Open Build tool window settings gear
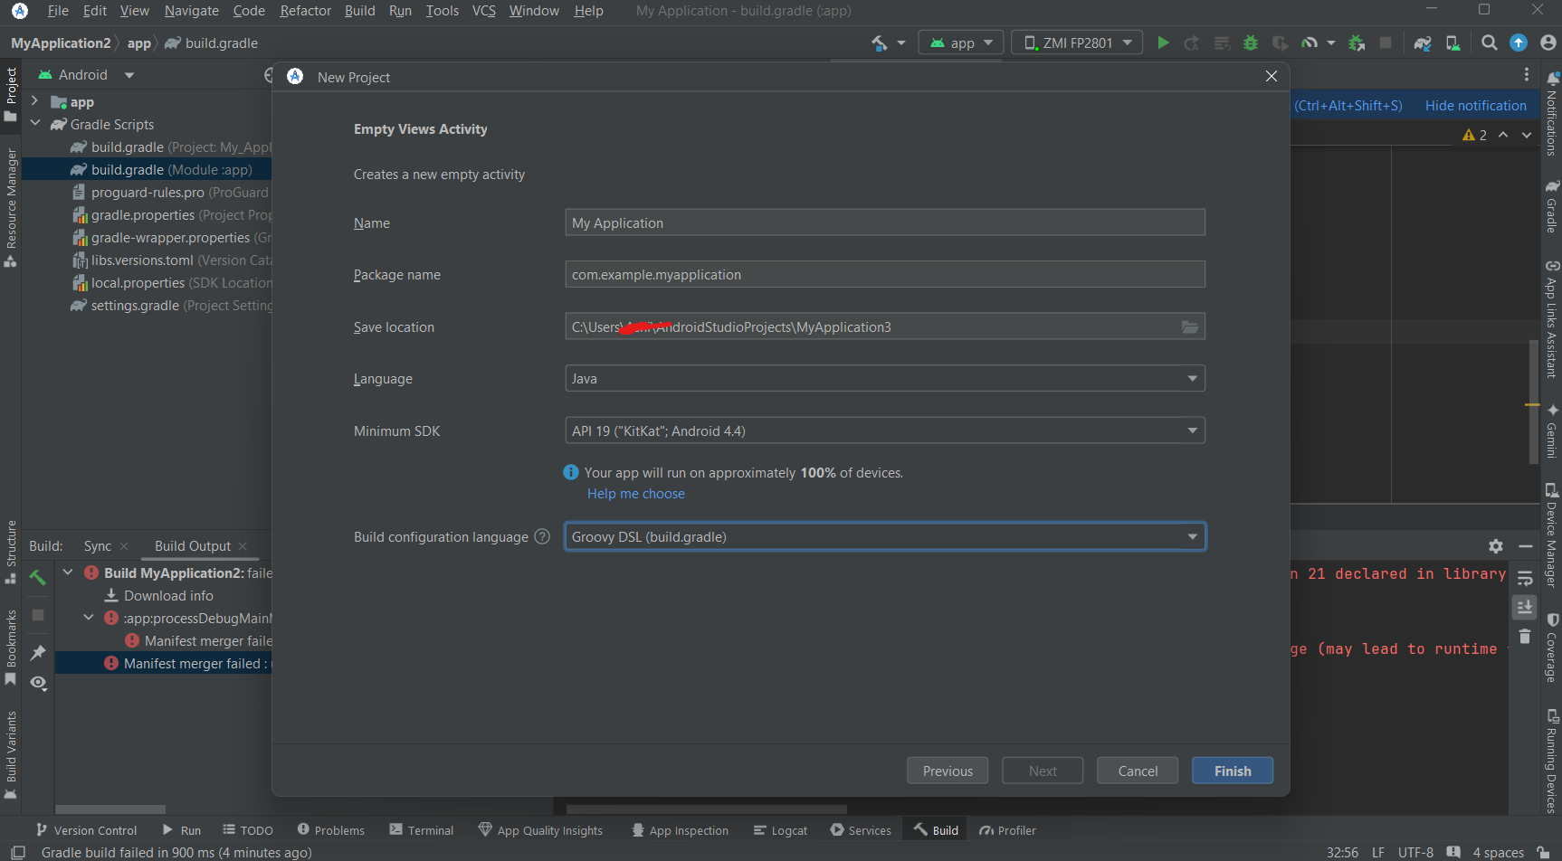The width and height of the screenshot is (1562, 861). point(1496,546)
